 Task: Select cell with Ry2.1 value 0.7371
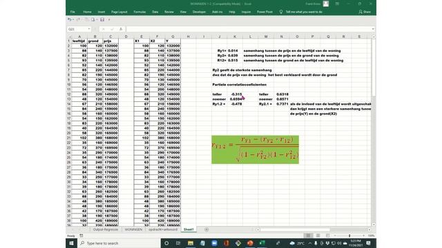click(x=282, y=104)
